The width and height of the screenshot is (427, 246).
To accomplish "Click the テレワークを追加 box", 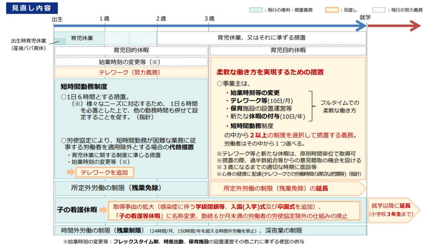I will click(104, 172).
